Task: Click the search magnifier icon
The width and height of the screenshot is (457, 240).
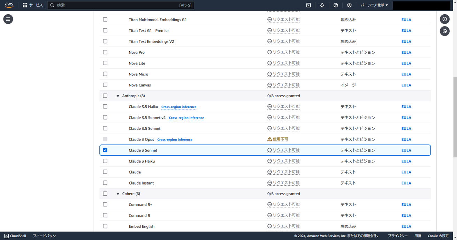Action: click(52, 5)
